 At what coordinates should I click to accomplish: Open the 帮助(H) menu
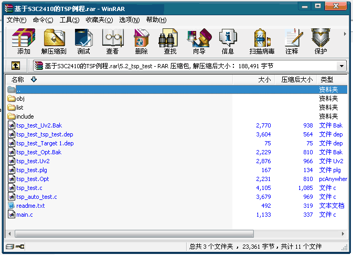tap(156, 20)
